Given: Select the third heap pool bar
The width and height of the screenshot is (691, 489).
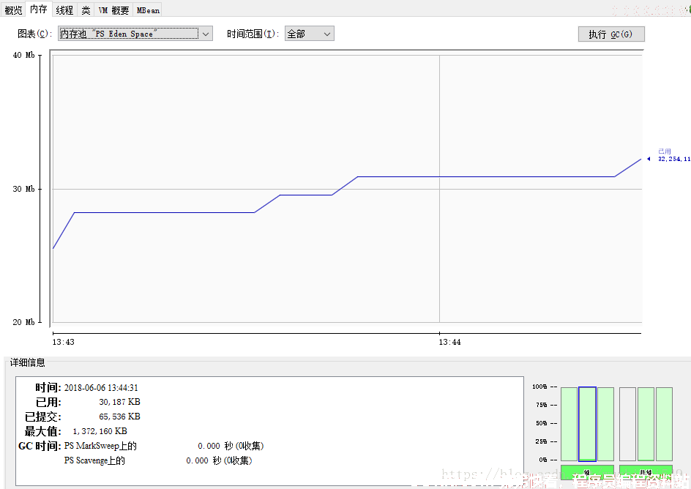Looking at the screenshot, I should (x=605, y=424).
